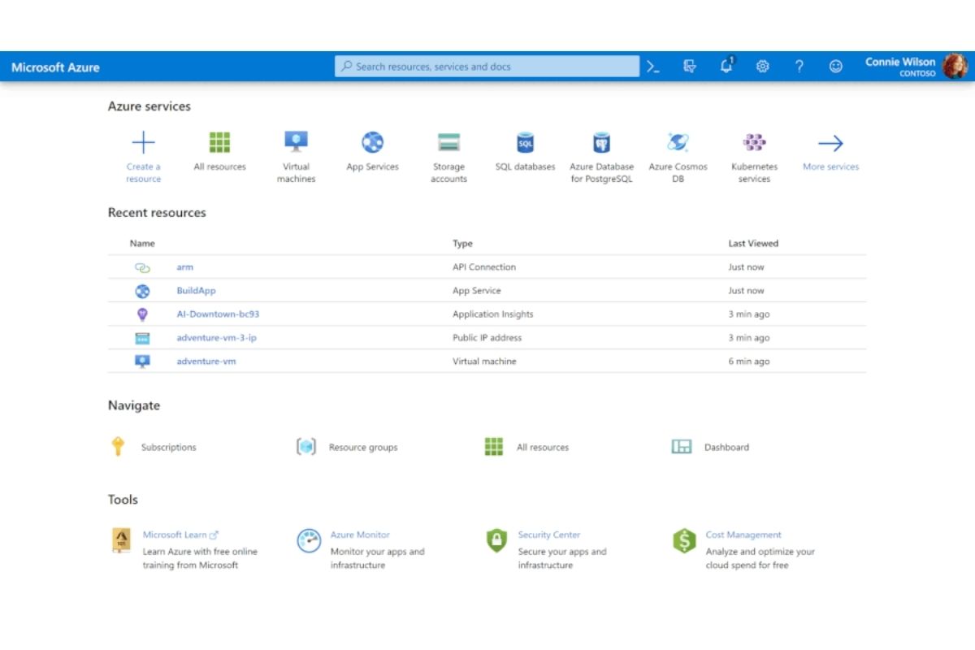
Task: Click the 'Public IP address' type cell
Action: coord(487,338)
